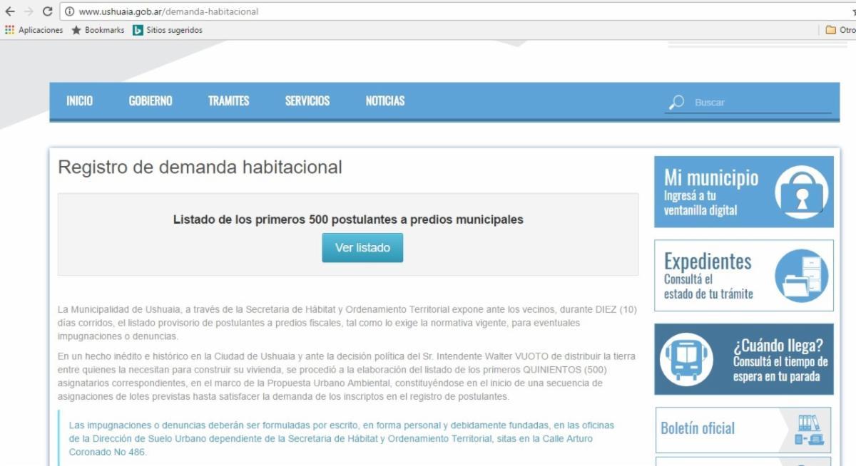Open the NOTICIAS section
This screenshot has height=466, width=856.
pos(384,101)
